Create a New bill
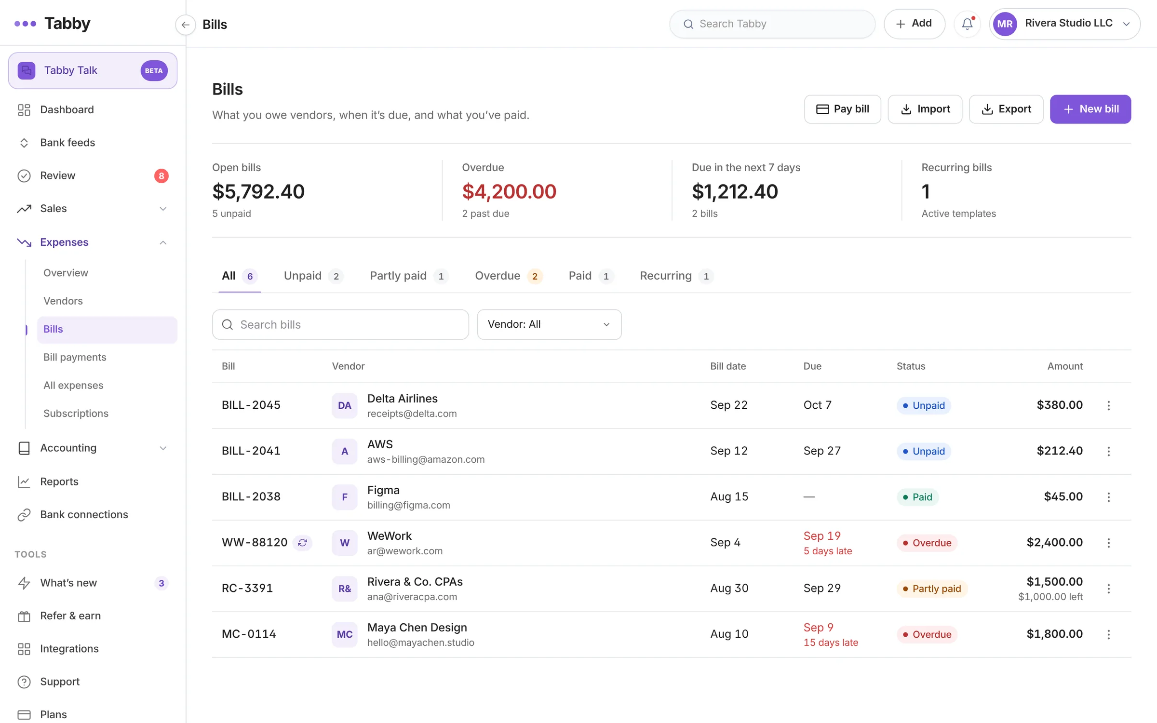 tap(1090, 109)
